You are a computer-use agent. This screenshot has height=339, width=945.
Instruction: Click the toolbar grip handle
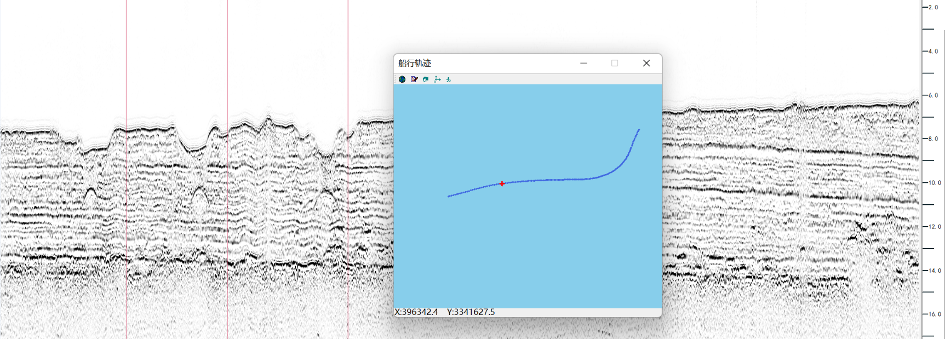pyautogui.click(x=396, y=79)
